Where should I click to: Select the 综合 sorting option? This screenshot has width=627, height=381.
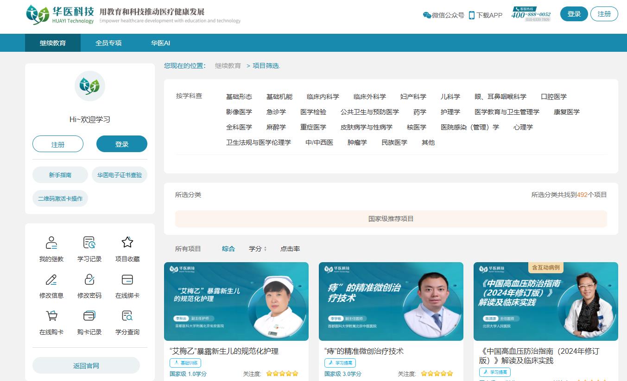click(228, 249)
